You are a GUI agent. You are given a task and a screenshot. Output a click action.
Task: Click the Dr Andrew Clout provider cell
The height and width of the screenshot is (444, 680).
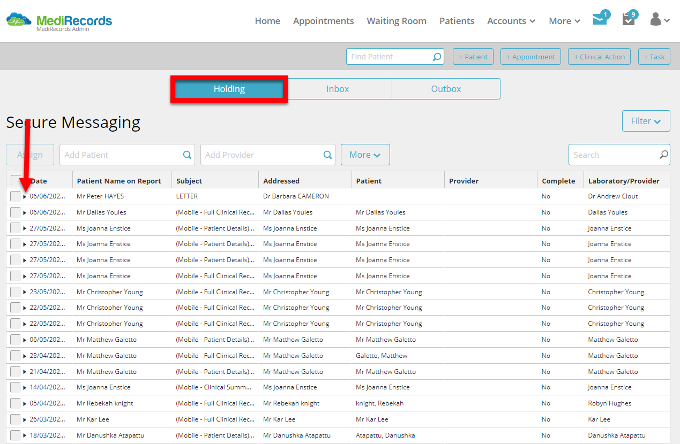pos(612,196)
